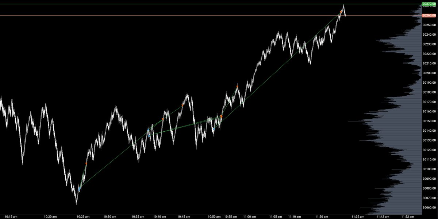Click the 10:55 am time label
The height and width of the screenshot is (219, 438).
pyautogui.click(x=230, y=216)
